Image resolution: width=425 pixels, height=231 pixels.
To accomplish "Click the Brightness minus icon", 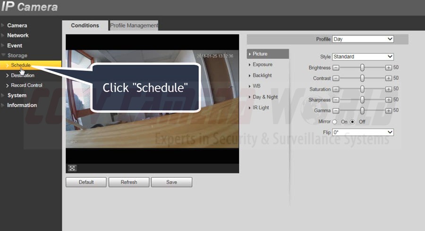I will coord(336,68).
